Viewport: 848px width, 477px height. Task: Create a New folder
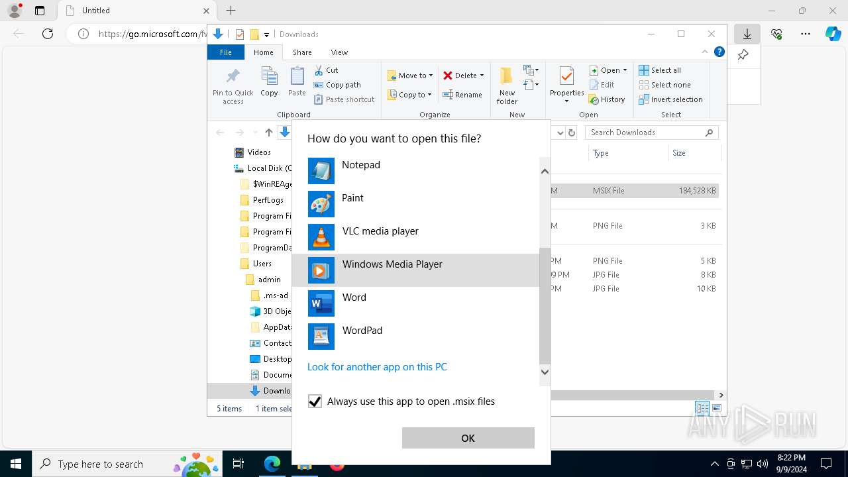coord(507,85)
